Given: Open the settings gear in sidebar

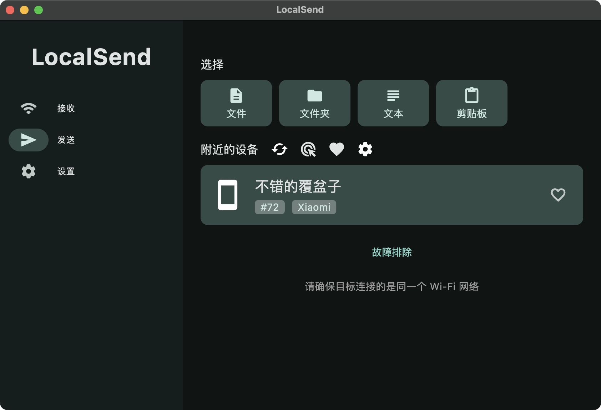Looking at the screenshot, I should pos(28,171).
